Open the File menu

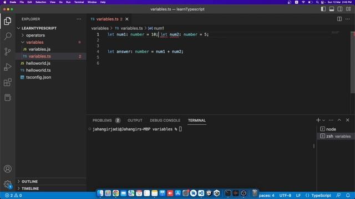click(22, 2)
